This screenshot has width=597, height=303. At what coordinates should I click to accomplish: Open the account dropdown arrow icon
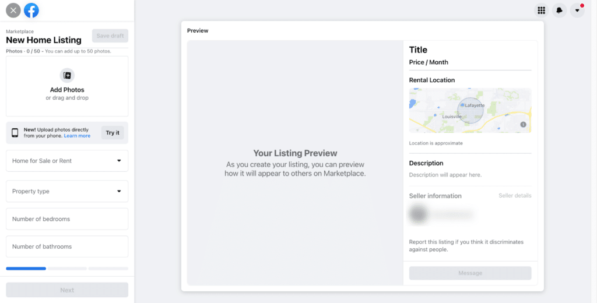[577, 10]
